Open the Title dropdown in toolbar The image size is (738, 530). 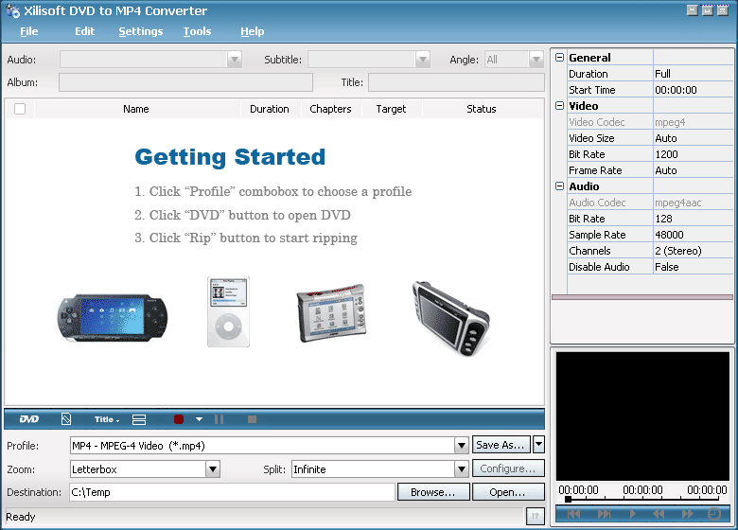(107, 419)
